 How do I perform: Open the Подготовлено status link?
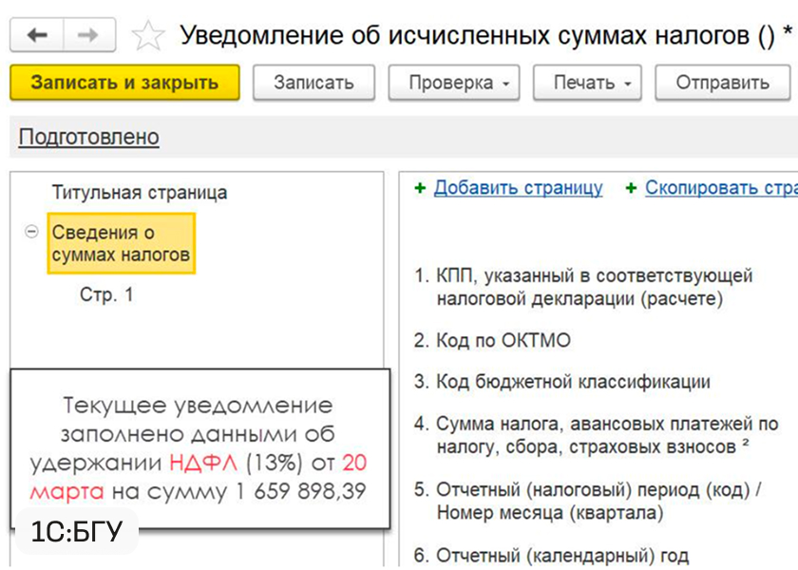click(x=88, y=137)
